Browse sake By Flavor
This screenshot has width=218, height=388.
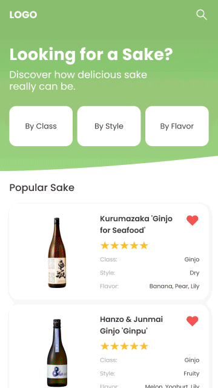[177, 126]
